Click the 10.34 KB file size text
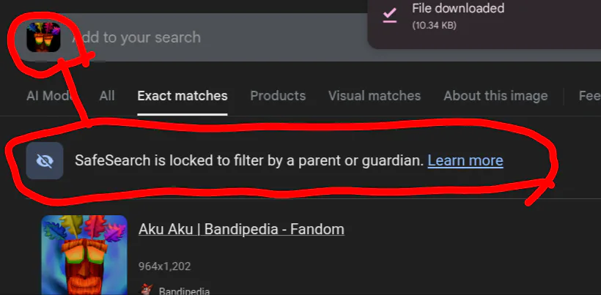 (x=435, y=25)
